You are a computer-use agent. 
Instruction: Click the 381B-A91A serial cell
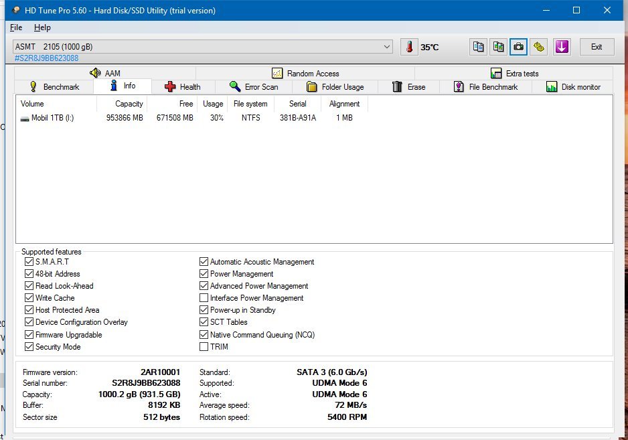[297, 118]
